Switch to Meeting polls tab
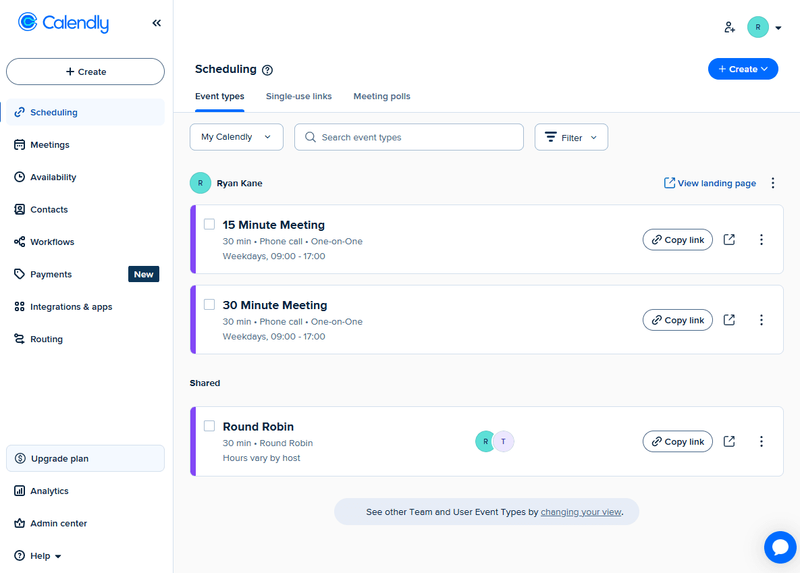 [381, 97]
